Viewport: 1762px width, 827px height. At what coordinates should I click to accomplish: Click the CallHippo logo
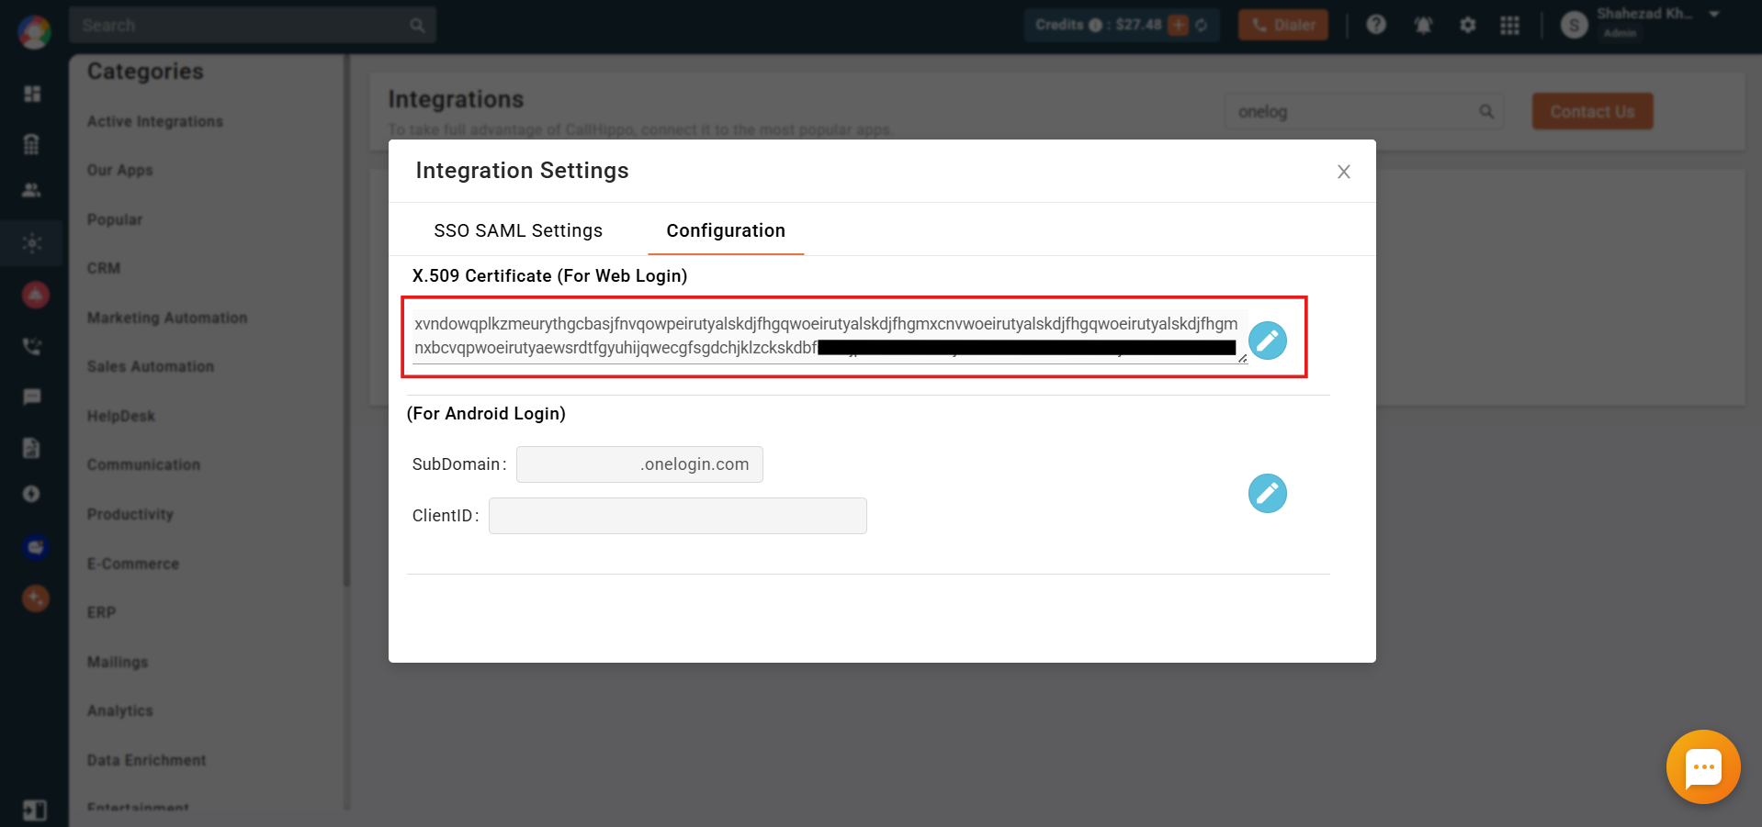coord(34,32)
